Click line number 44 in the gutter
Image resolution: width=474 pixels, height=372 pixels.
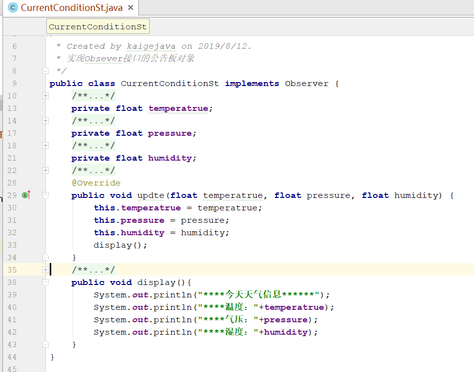(12, 357)
